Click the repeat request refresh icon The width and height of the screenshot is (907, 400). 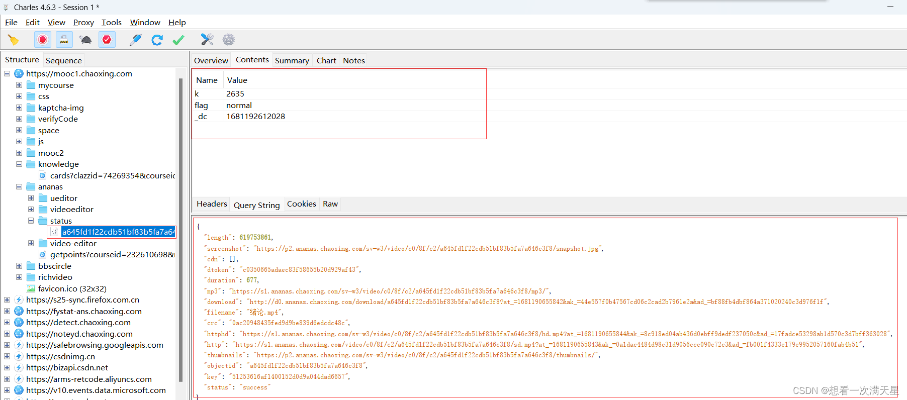tap(157, 40)
